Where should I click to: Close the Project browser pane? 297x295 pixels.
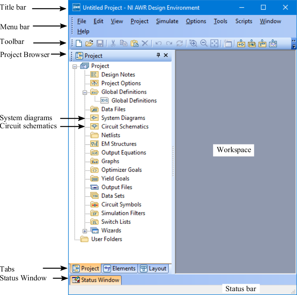coord(166,55)
